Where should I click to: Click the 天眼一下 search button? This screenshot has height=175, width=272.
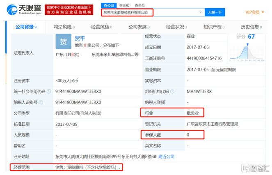pyautogui.click(x=215, y=12)
